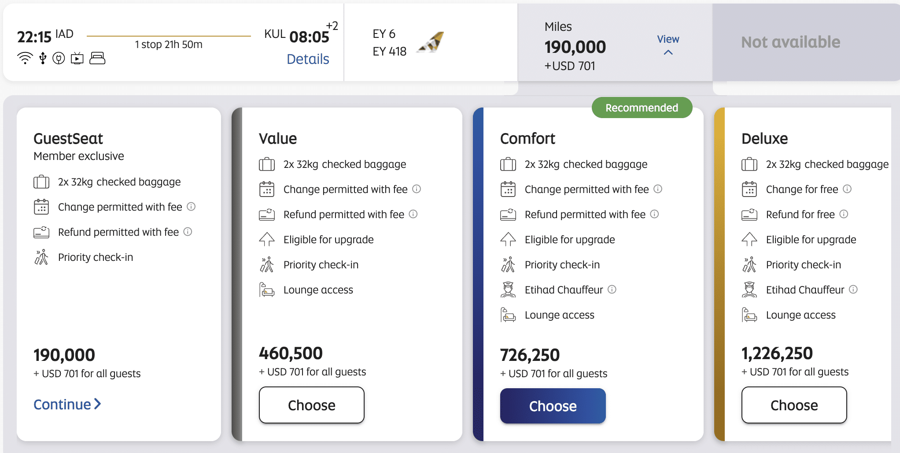Click the lie-flat bed amenity icon
900x453 pixels.
point(97,58)
